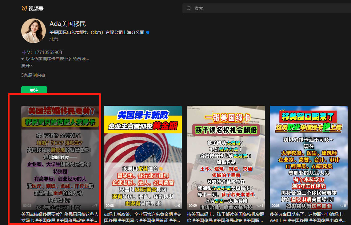
Task: Open caption us绿卡新政策，企业高管迎来黄金期
Action: [x=143, y=217]
